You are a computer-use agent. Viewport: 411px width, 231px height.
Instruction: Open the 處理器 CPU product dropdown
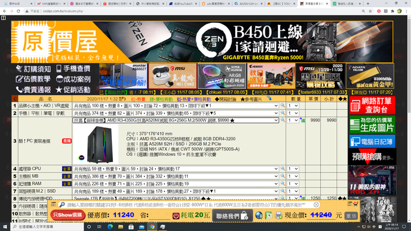(x=175, y=169)
